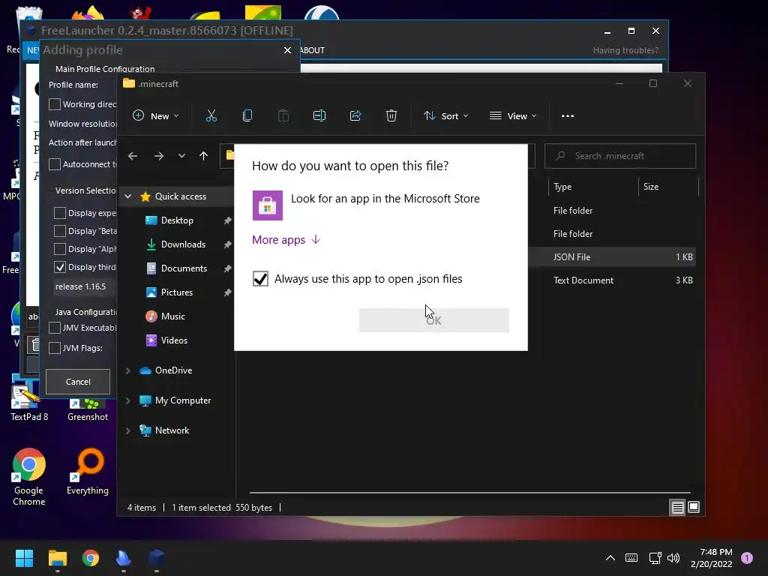Open File Explorer from the taskbar
The image size is (768, 576).
pos(57,558)
